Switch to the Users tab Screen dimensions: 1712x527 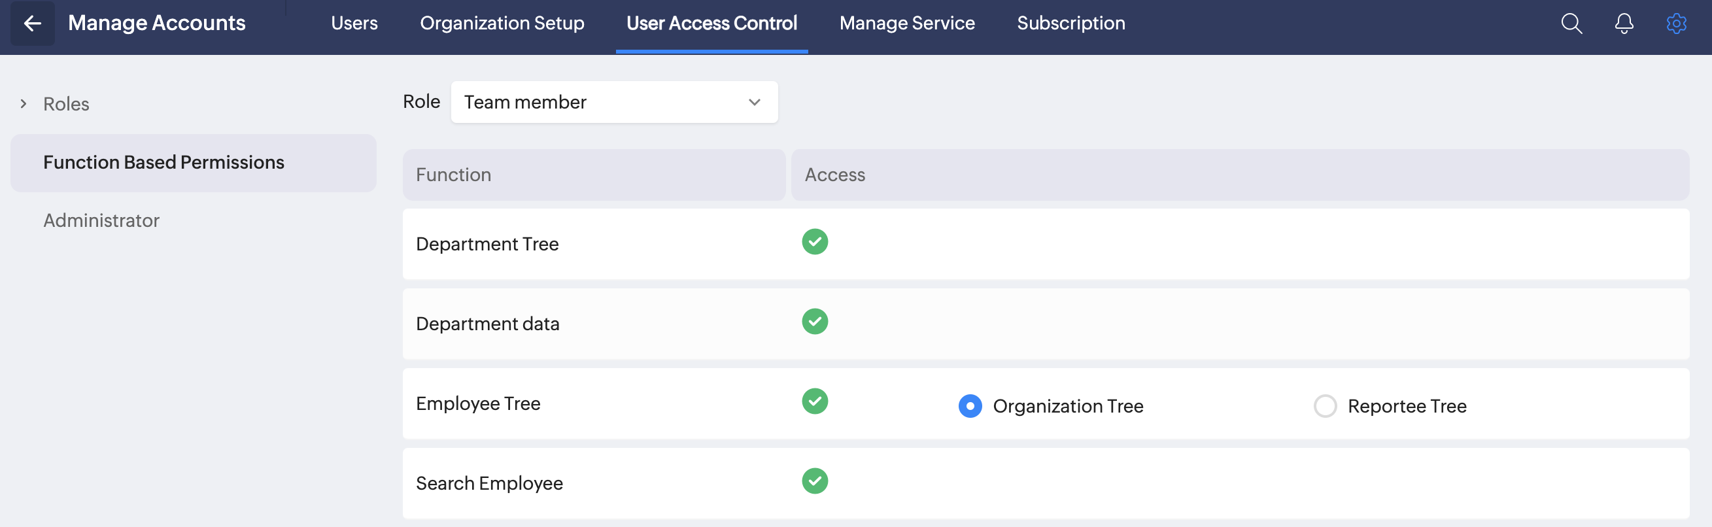pos(354,24)
